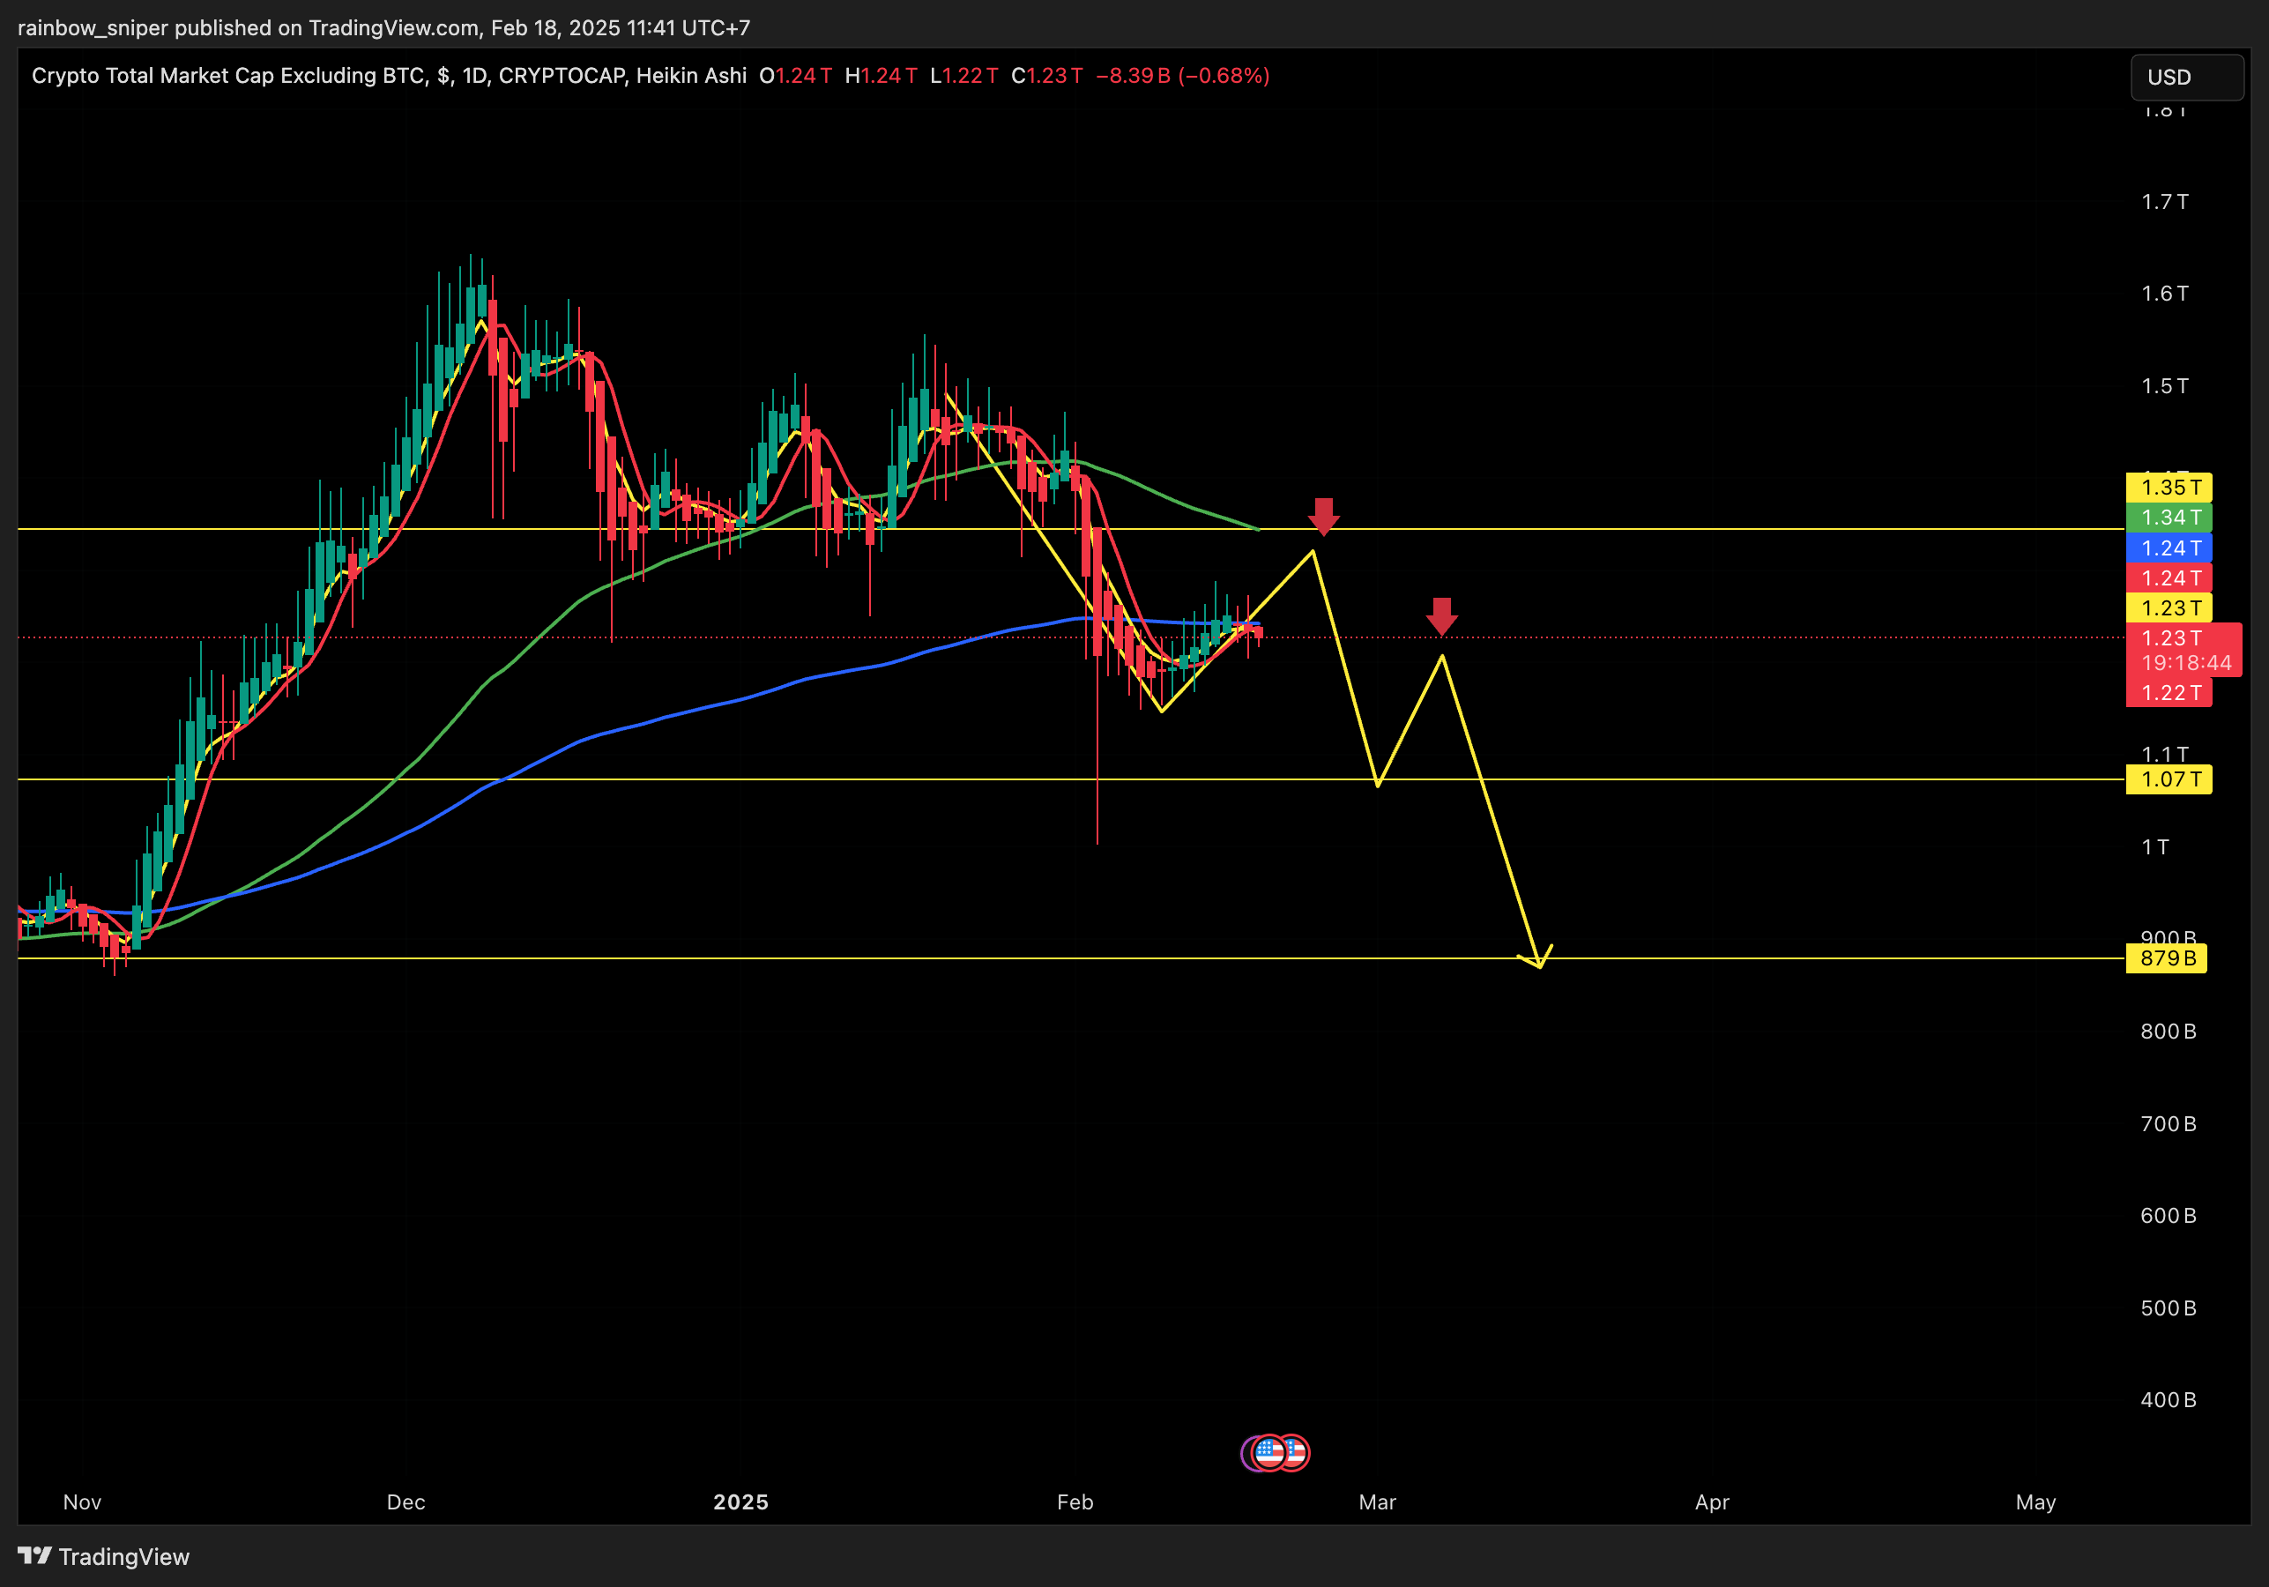Select the yellow 1.07 T horizontal line label
The width and height of the screenshot is (2269, 1587).
point(2169,779)
